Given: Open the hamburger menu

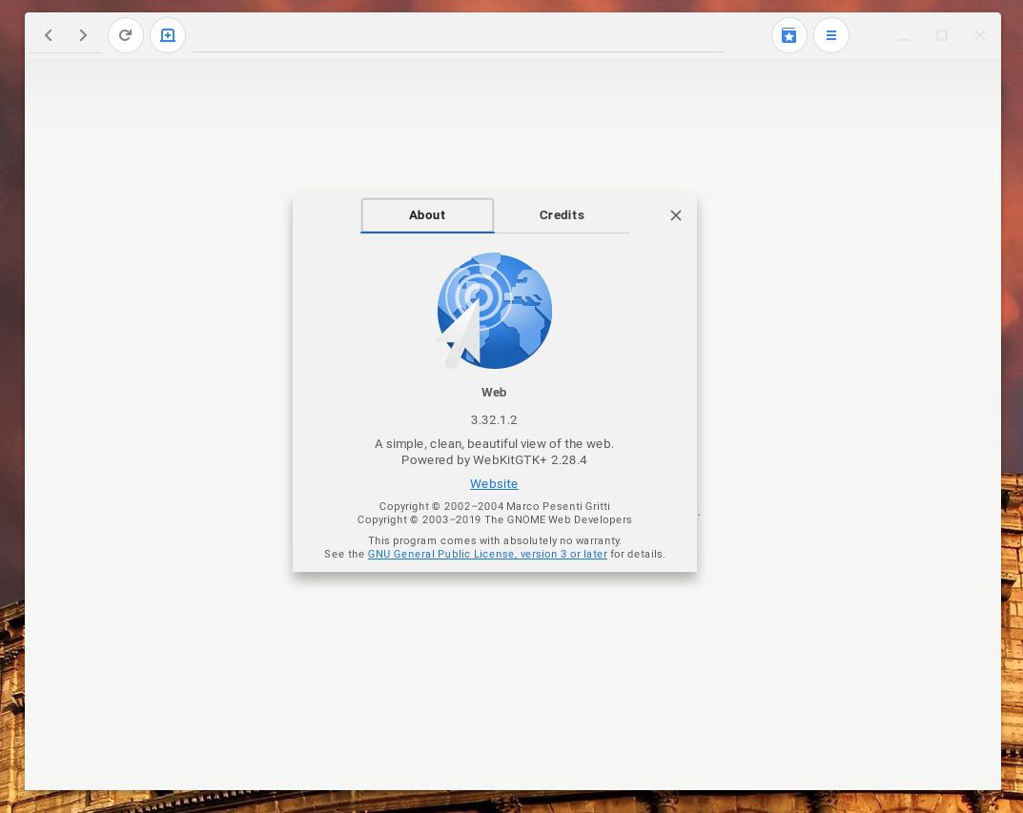Looking at the screenshot, I should click(x=831, y=35).
